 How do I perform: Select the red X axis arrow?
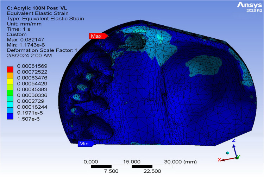[x=228, y=159]
